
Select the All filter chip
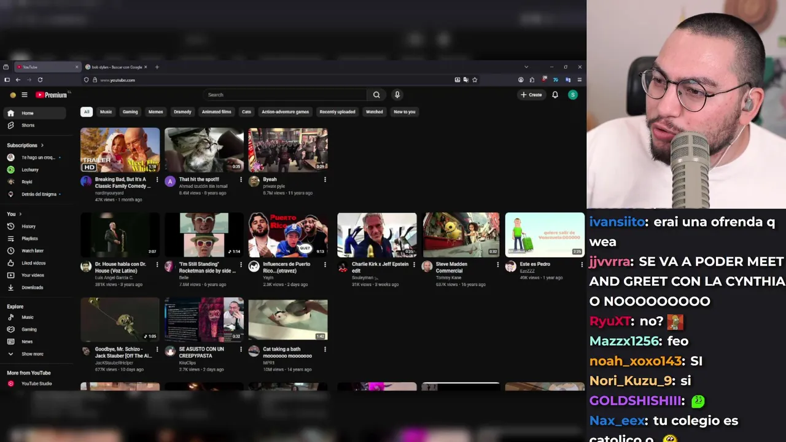pyautogui.click(x=87, y=112)
